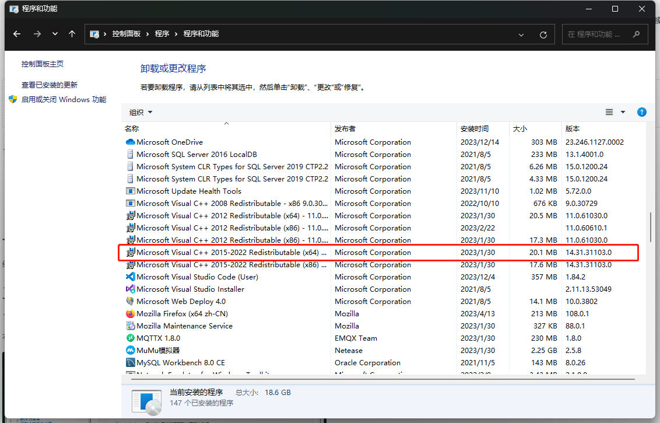Click the Microsoft Update Health Tools icon
The height and width of the screenshot is (423, 660).
coord(131,191)
